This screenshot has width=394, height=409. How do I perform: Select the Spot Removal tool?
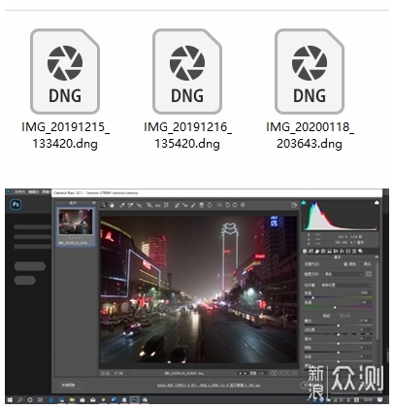click(x=177, y=205)
